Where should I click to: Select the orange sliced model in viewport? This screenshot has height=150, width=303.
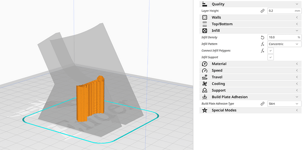[91, 99]
